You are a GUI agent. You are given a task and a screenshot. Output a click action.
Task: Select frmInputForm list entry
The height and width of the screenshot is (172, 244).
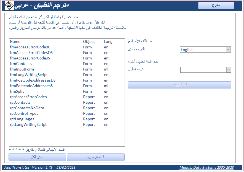pyautogui.click(x=67, y=69)
